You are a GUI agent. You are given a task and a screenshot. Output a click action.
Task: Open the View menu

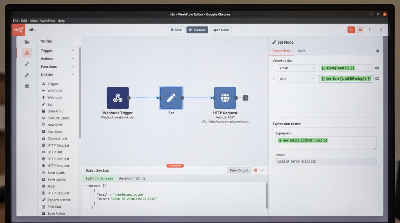[x=34, y=21]
